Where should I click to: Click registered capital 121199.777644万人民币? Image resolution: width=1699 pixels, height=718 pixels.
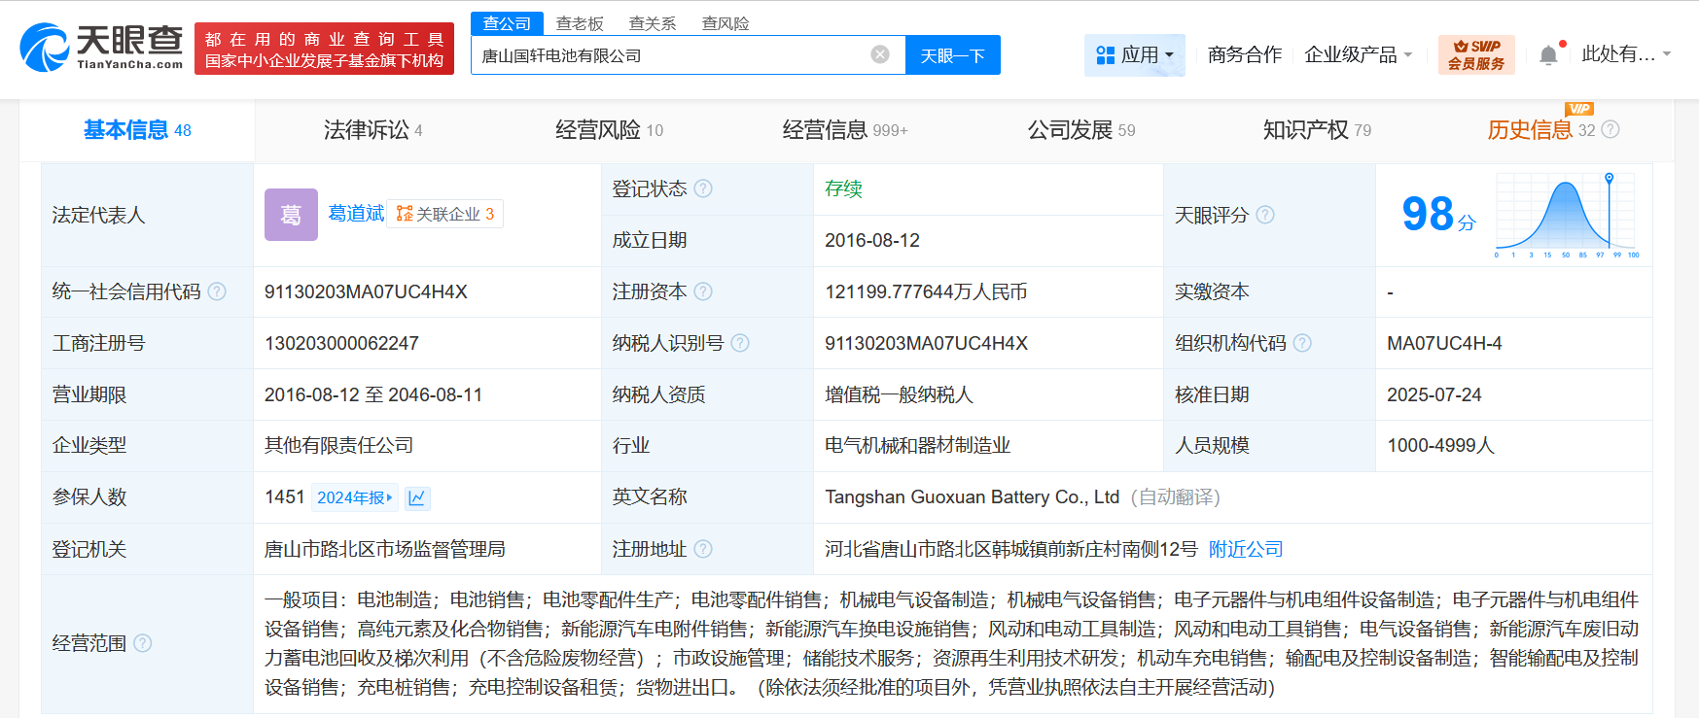point(926,292)
